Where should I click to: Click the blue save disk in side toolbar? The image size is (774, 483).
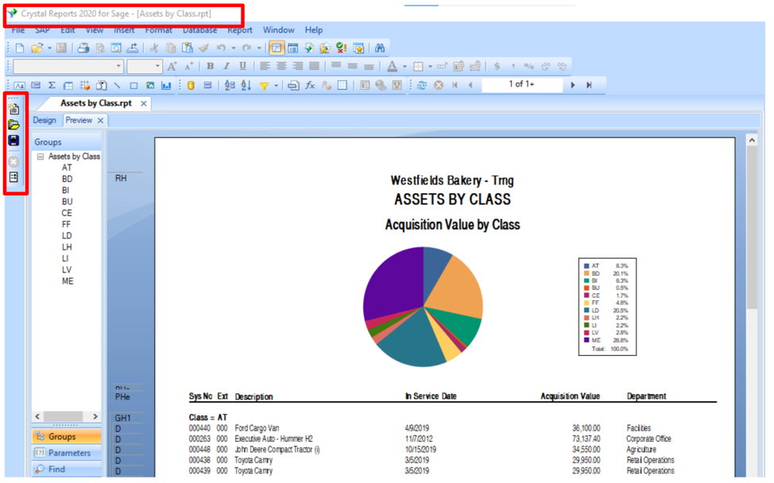(x=14, y=141)
